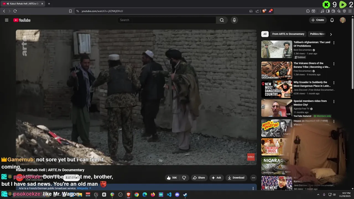The image size is (354, 199).
Task: Open OBS Studio from the taskbar
Action: (120, 195)
